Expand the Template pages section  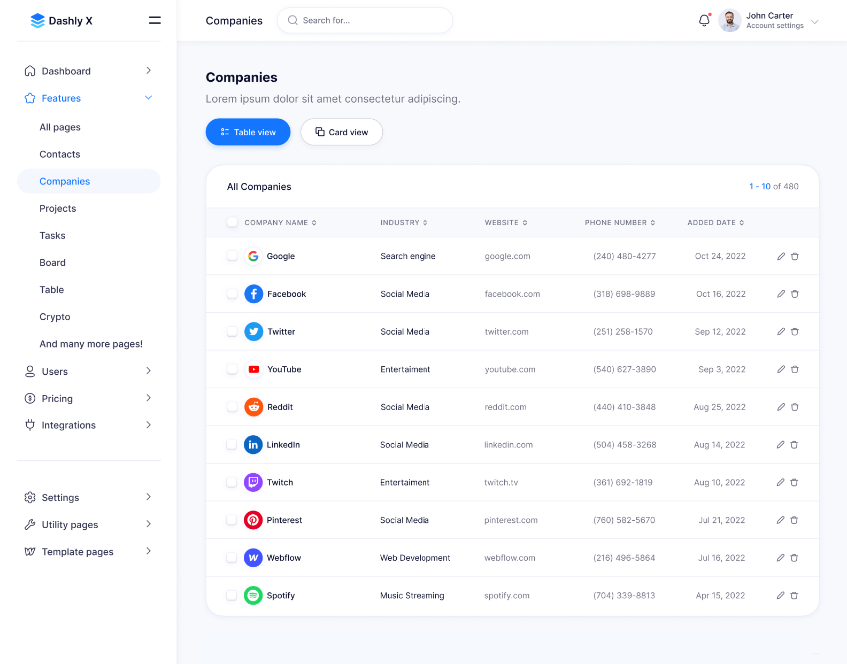coord(89,551)
